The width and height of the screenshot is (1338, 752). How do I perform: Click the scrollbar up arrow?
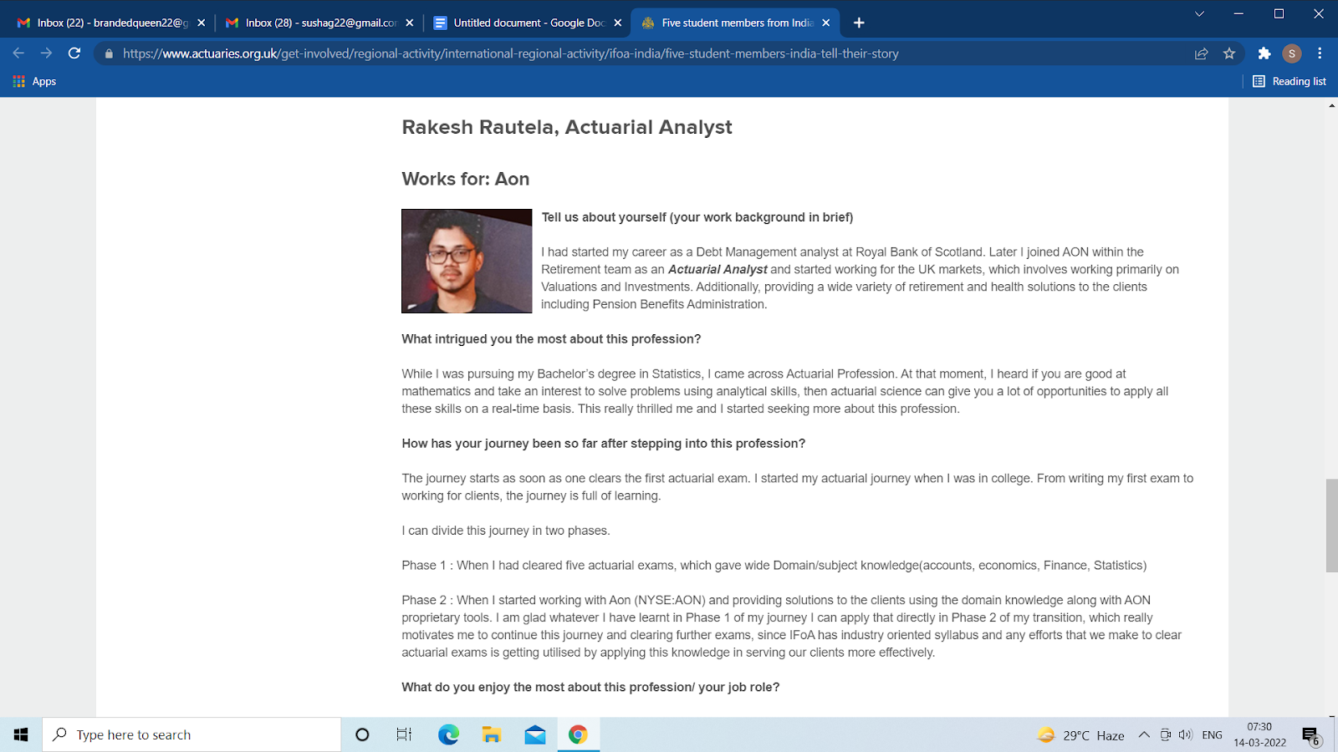click(x=1331, y=106)
